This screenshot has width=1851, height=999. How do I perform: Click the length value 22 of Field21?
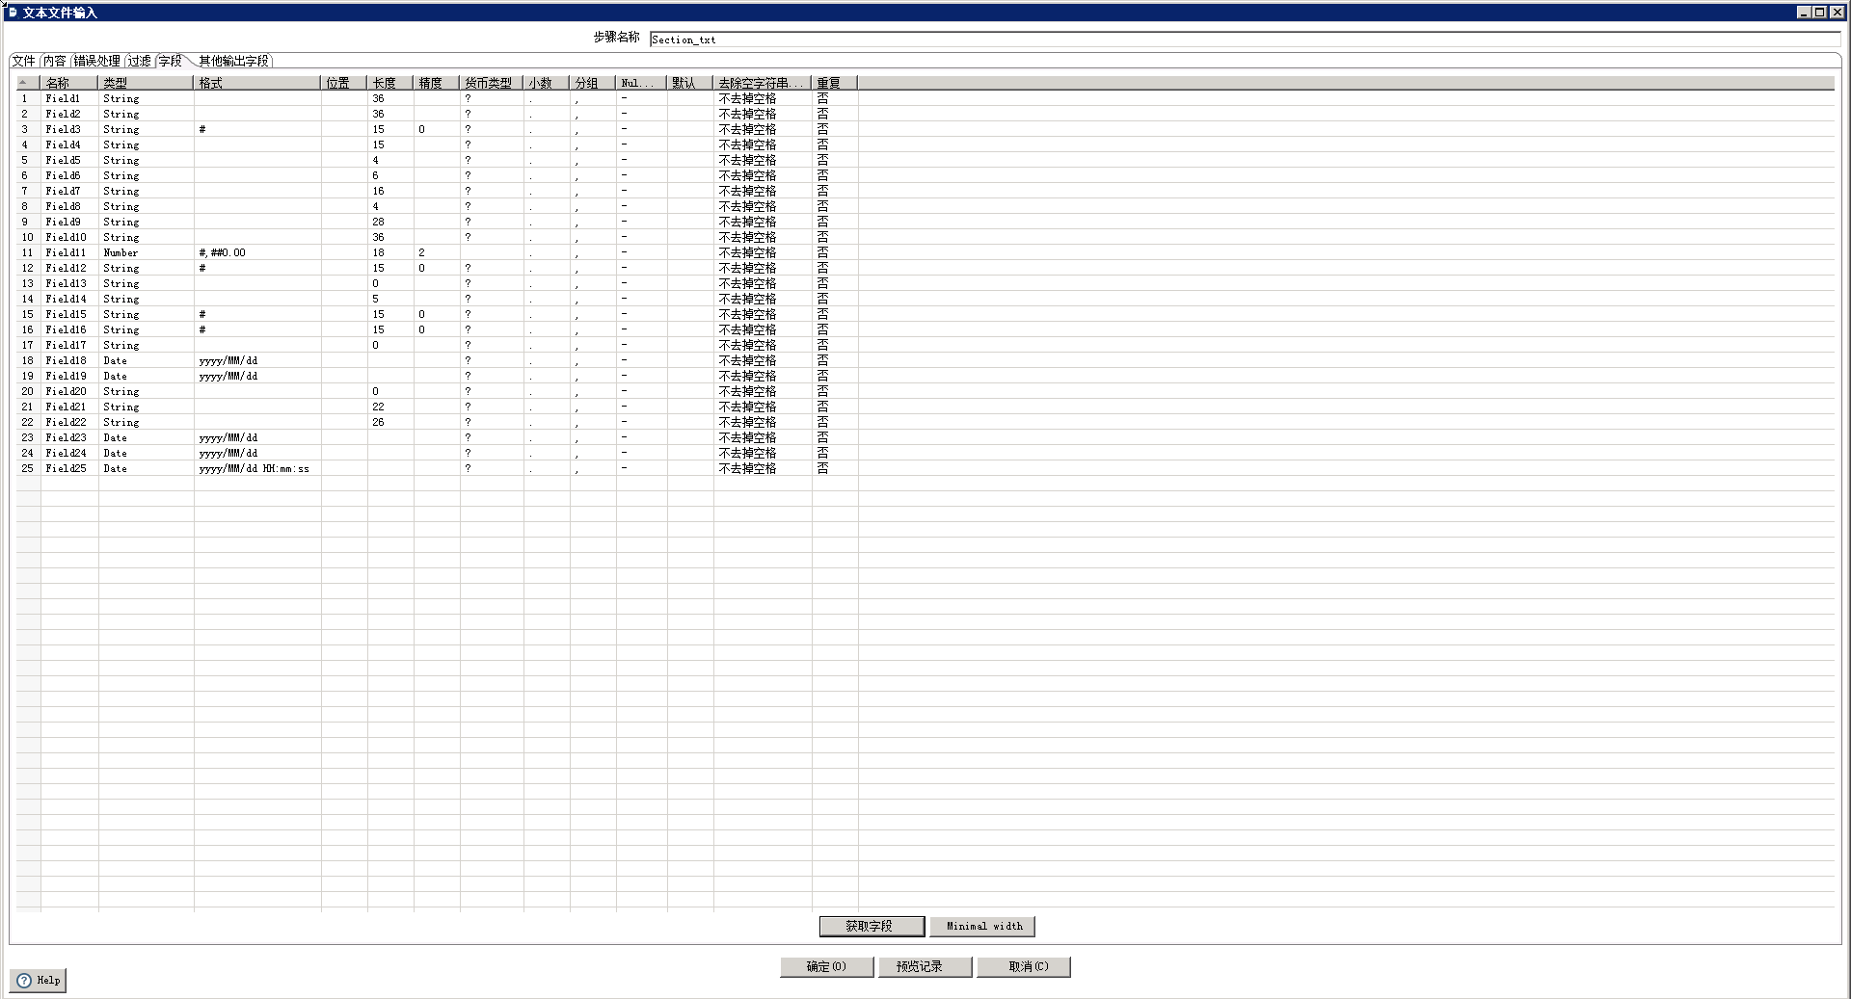tap(390, 407)
